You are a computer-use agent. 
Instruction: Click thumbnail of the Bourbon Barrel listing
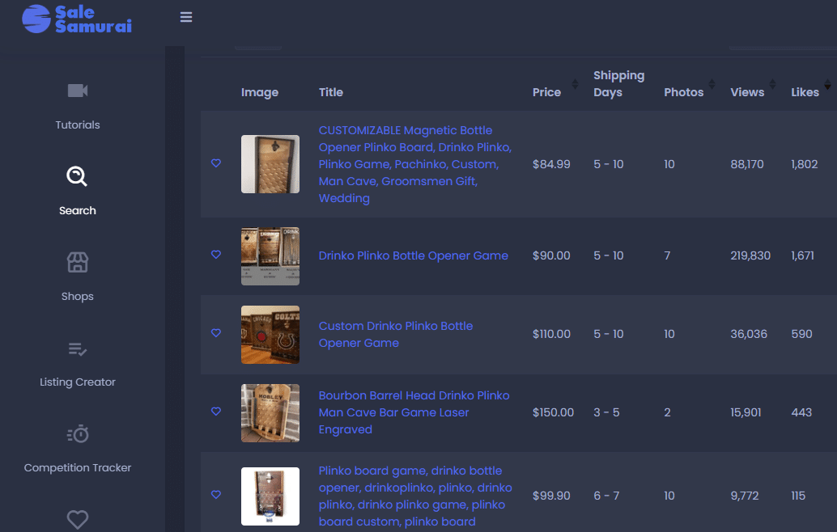[x=270, y=413]
